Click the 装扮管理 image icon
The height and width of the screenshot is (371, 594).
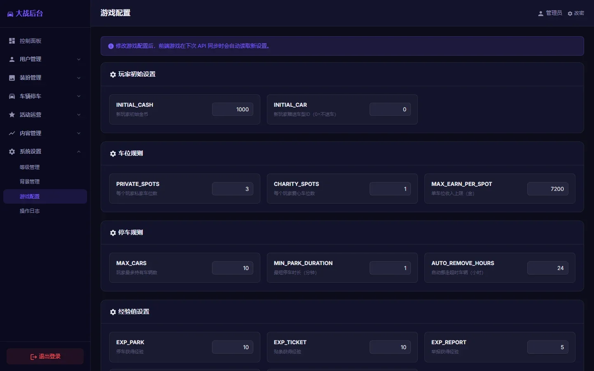[x=12, y=78]
